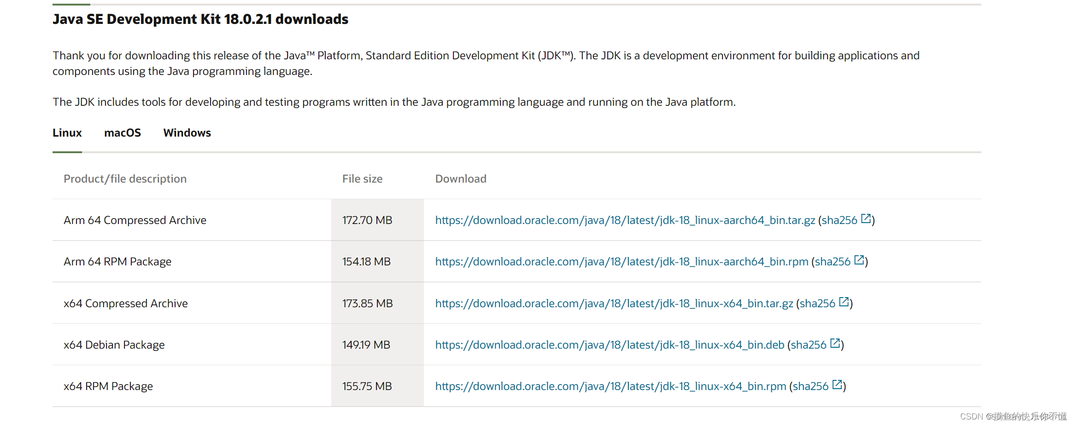Click the 172.70 MB file size cell
Image resolution: width=1074 pixels, height=425 pixels.
(377, 220)
